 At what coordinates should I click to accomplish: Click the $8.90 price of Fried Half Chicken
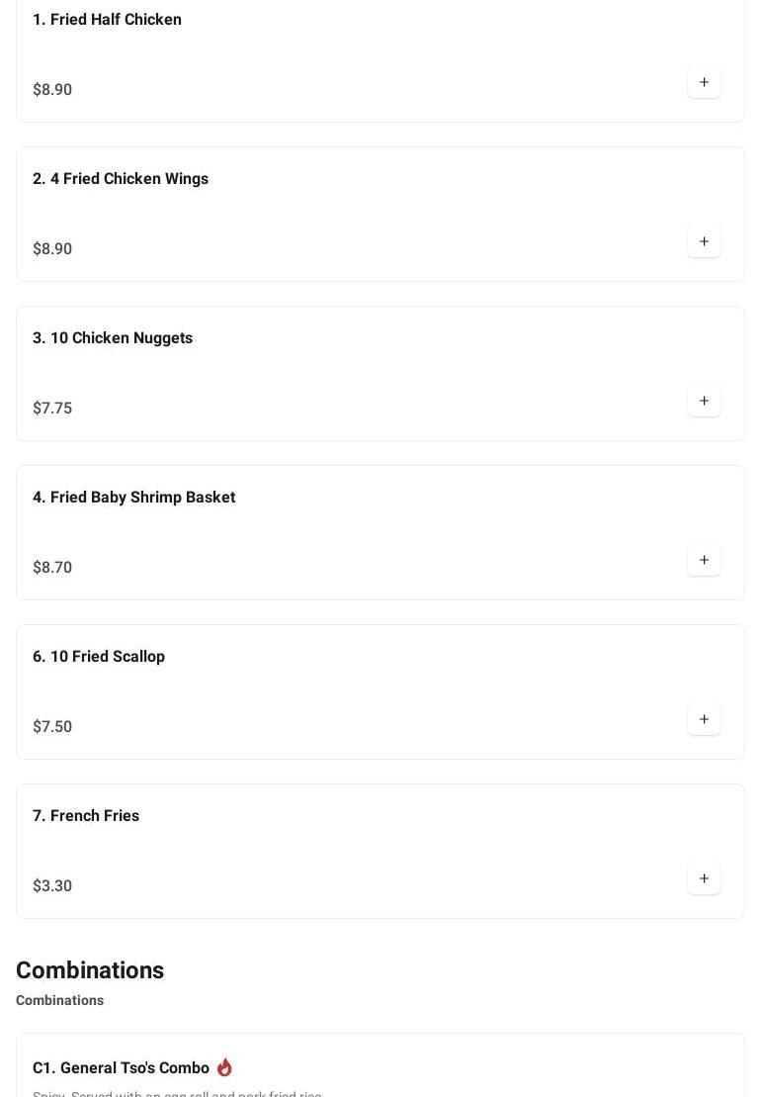[52, 90]
